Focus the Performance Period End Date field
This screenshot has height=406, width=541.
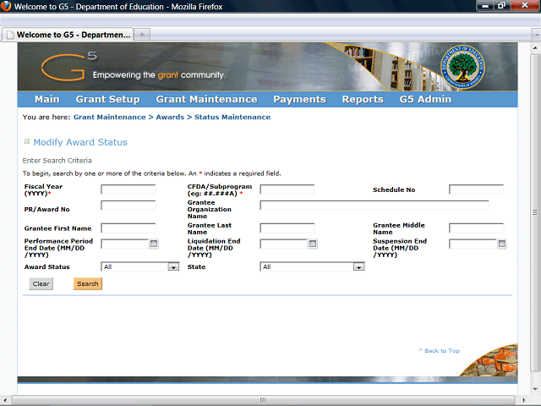coord(125,244)
